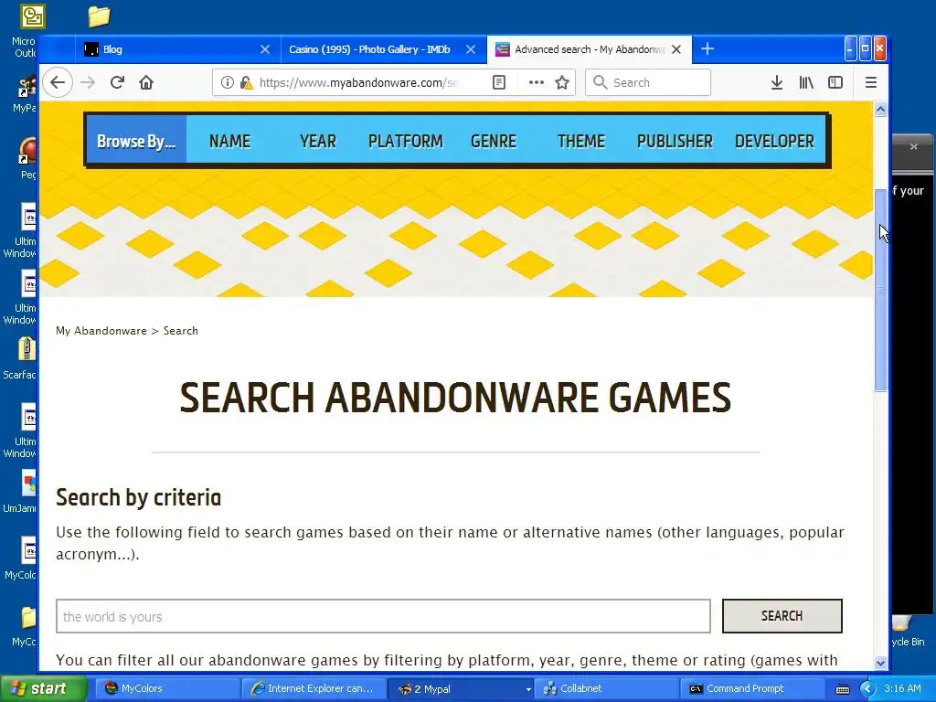The width and height of the screenshot is (936, 702).
Task: Open the page actions three-dot menu
Action: coord(536,82)
